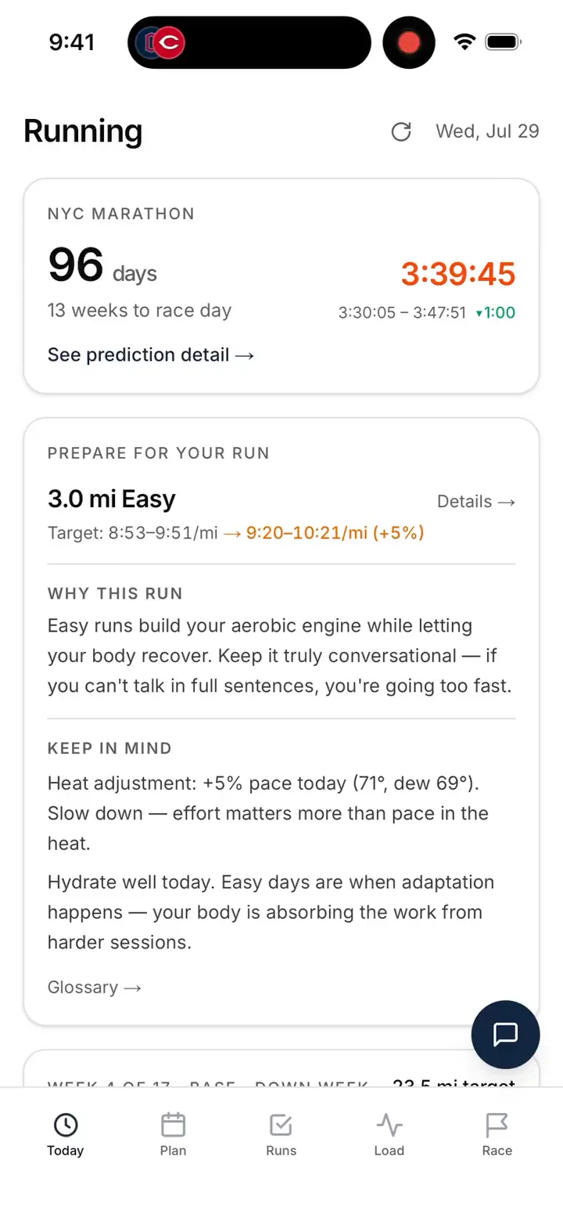Tap the Today clock icon
This screenshot has height=1221, width=563.
[66, 1125]
